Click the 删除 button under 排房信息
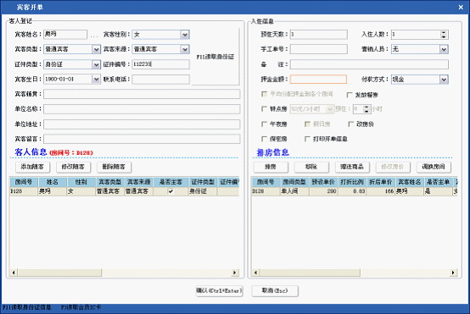The width and height of the screenshot is (470, 314). [x=311, y=168]
